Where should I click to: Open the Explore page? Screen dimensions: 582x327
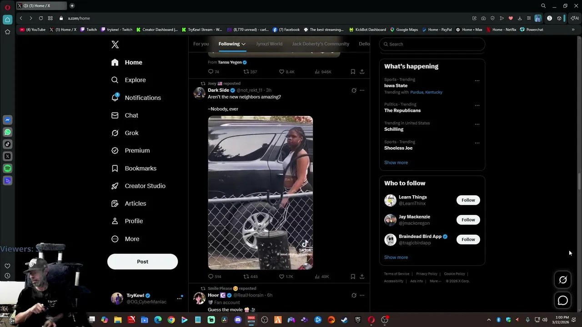(x=129, y=80)
